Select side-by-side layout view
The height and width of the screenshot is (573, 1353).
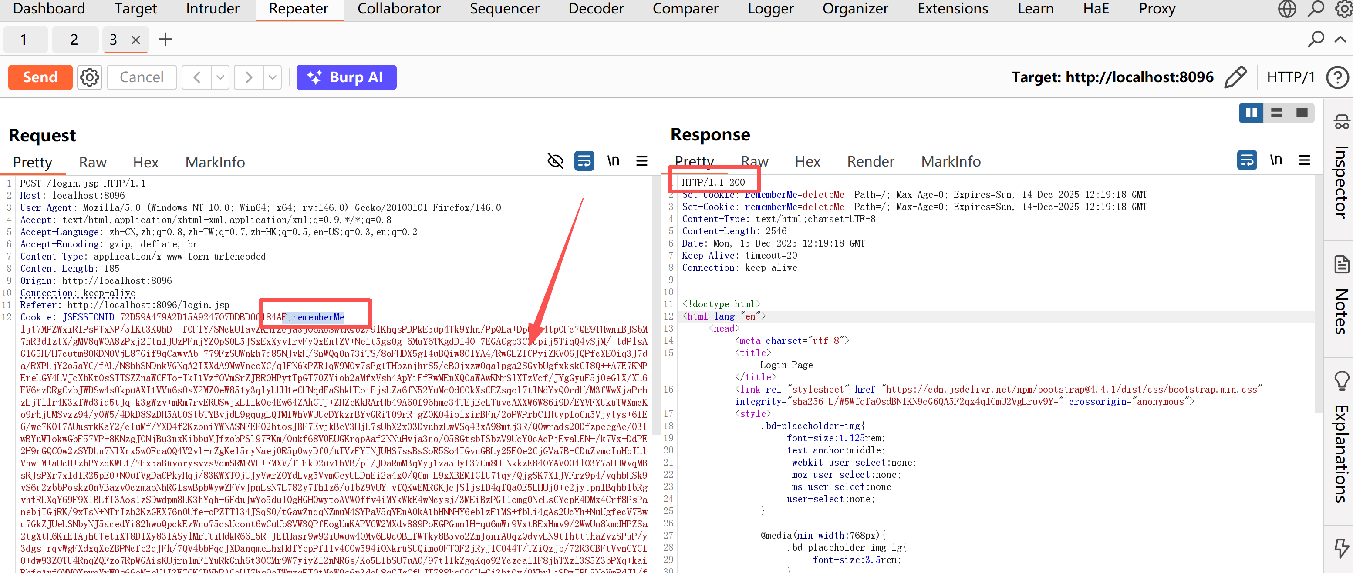click(x=1251, y=113)
